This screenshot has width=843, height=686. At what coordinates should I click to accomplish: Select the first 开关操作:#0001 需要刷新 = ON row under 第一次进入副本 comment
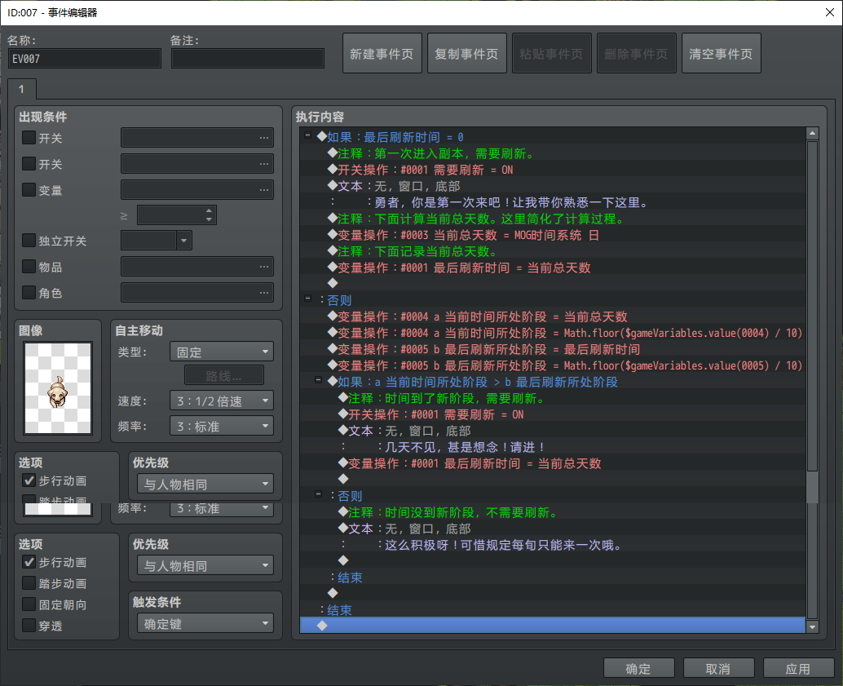coord(553,170)
